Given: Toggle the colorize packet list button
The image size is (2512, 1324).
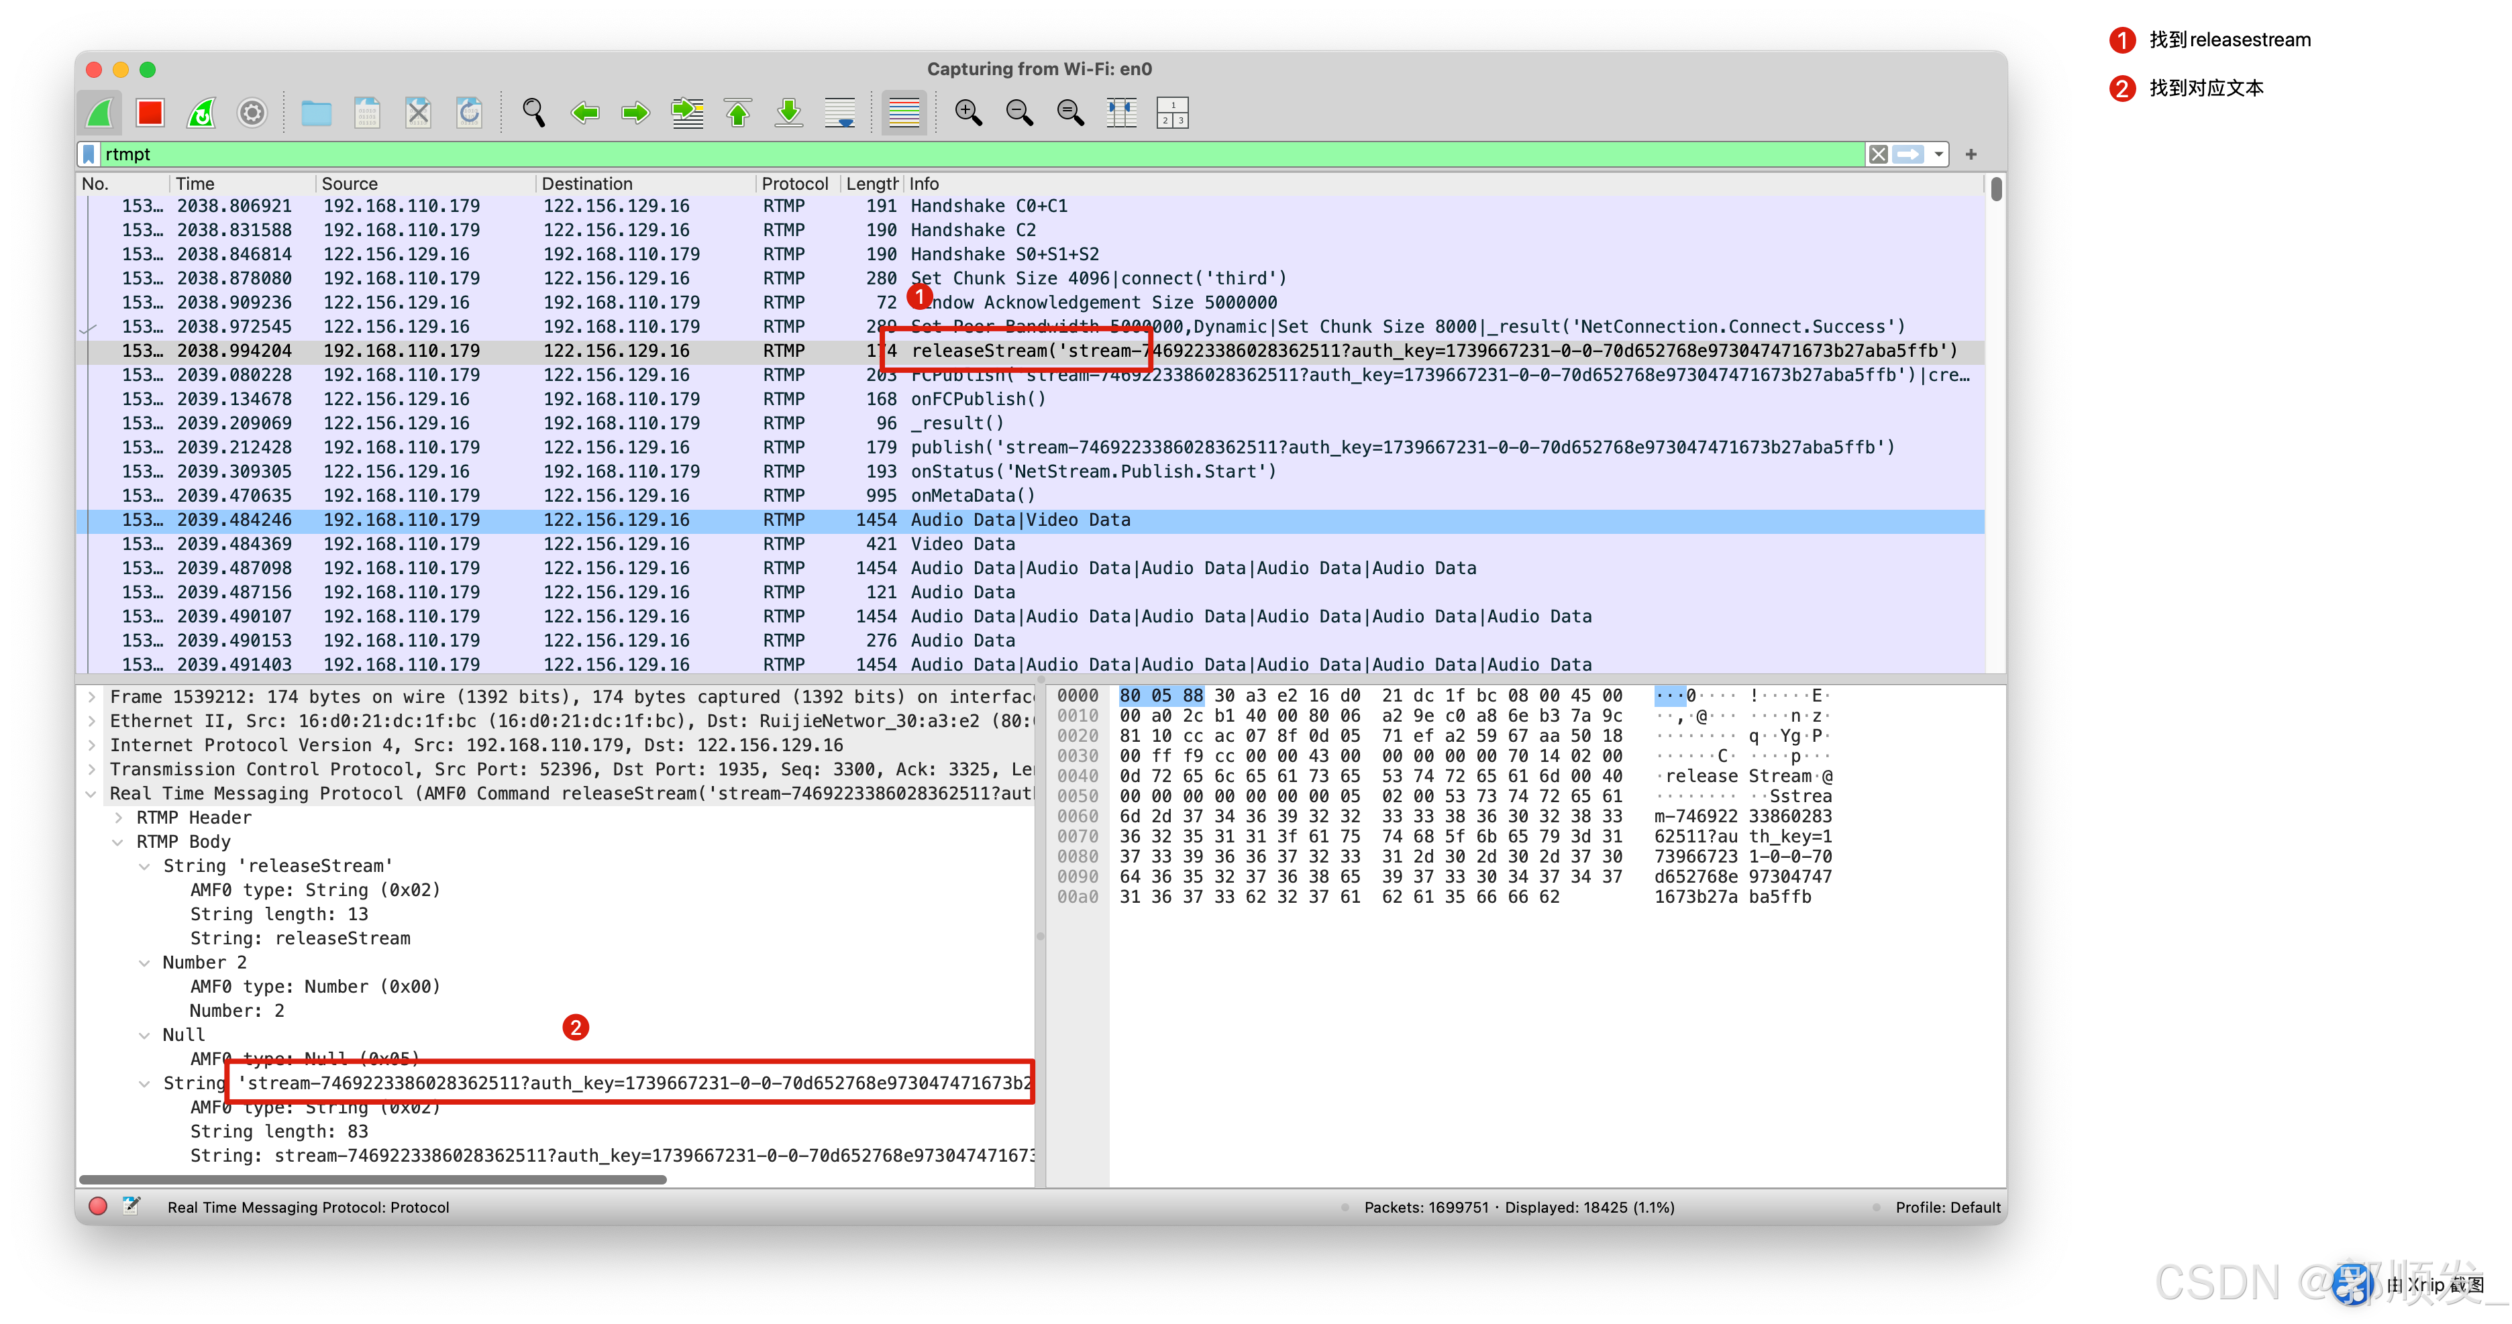Looking at the screenshot, I should coord(903,113).
